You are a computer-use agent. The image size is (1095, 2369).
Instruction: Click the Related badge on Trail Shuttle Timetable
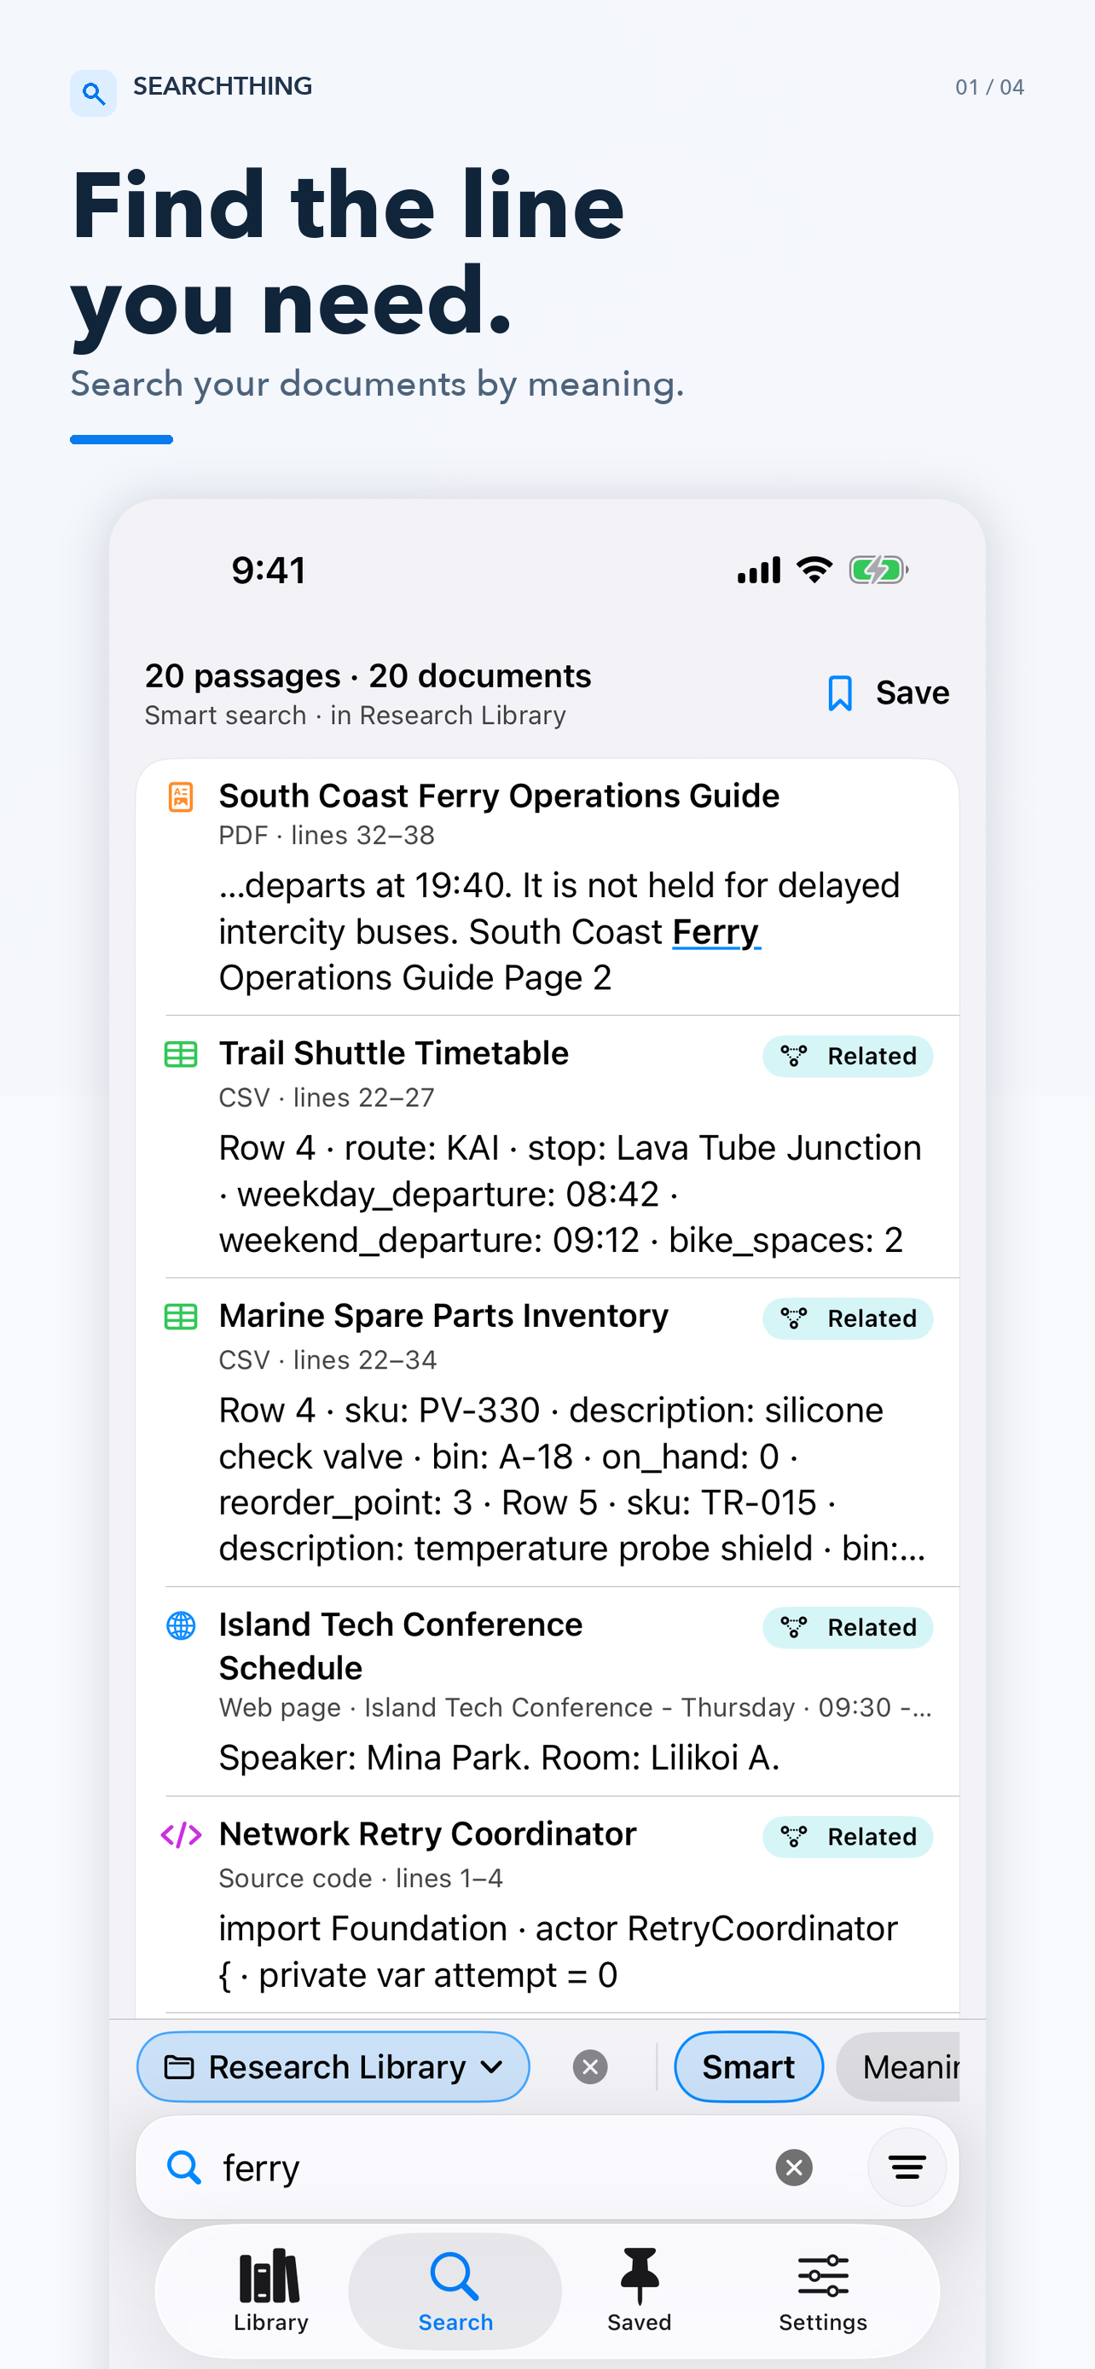[848, 1056]
